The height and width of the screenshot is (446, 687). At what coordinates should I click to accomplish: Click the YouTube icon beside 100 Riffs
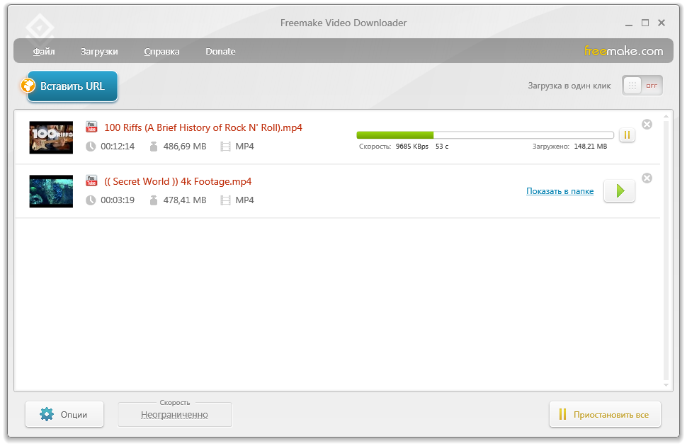91,127
